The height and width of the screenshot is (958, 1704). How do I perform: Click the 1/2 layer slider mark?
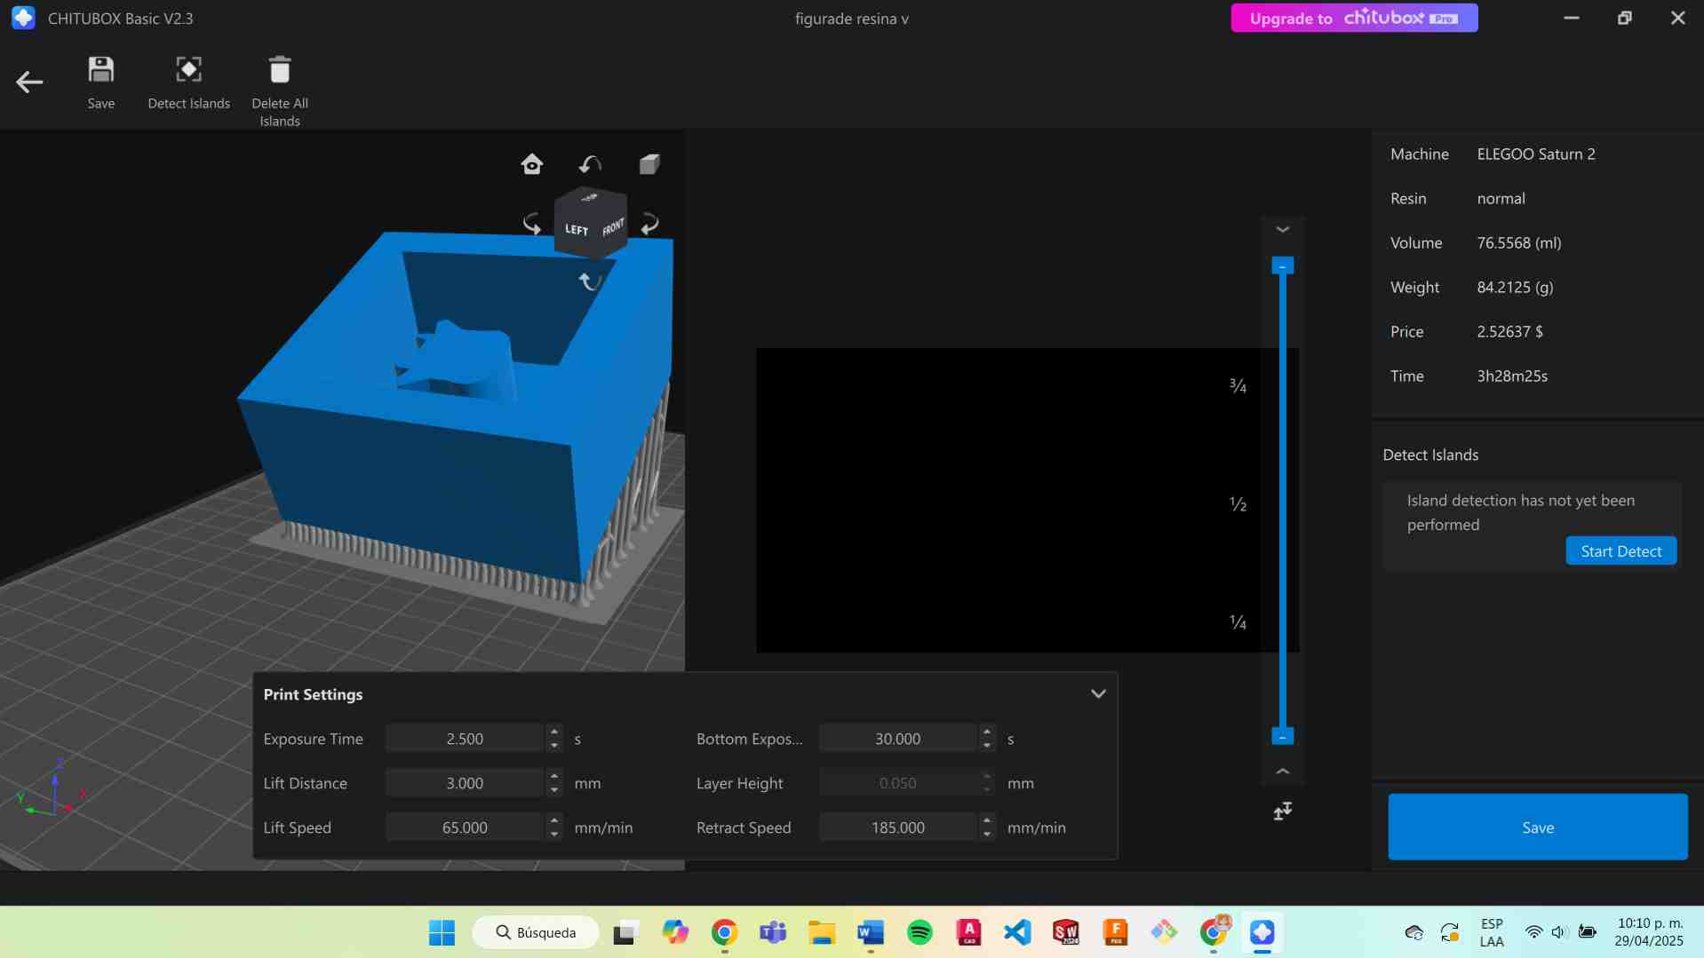tap(1238, 504)
